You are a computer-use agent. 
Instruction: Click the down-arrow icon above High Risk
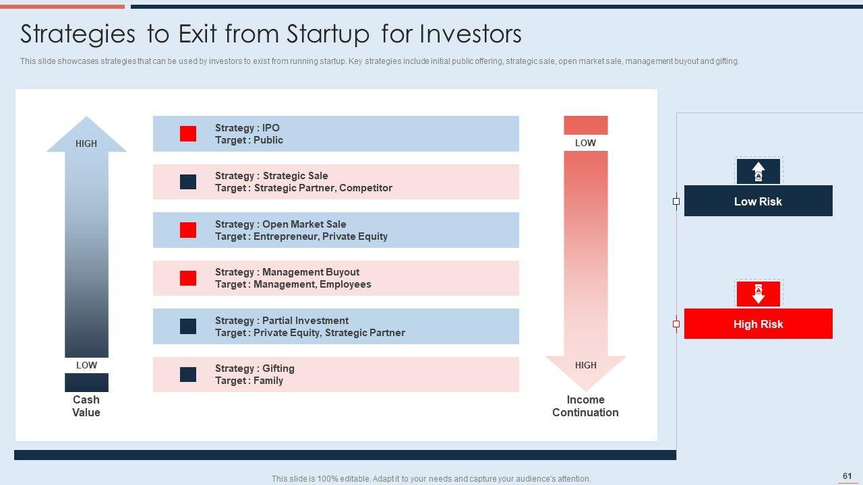[x=758, y=294]
